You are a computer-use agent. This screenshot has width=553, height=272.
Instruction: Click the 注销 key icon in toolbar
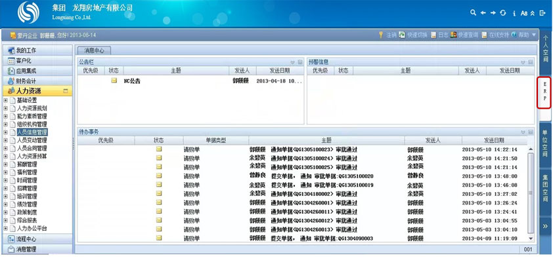click(381, 35)
